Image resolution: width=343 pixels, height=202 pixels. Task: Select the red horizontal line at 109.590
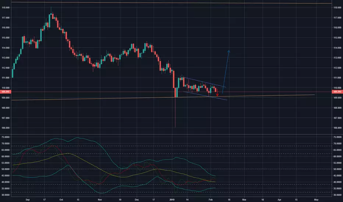[x=171, y=92]
